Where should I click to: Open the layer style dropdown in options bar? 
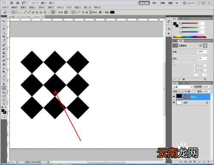point(103,12)
